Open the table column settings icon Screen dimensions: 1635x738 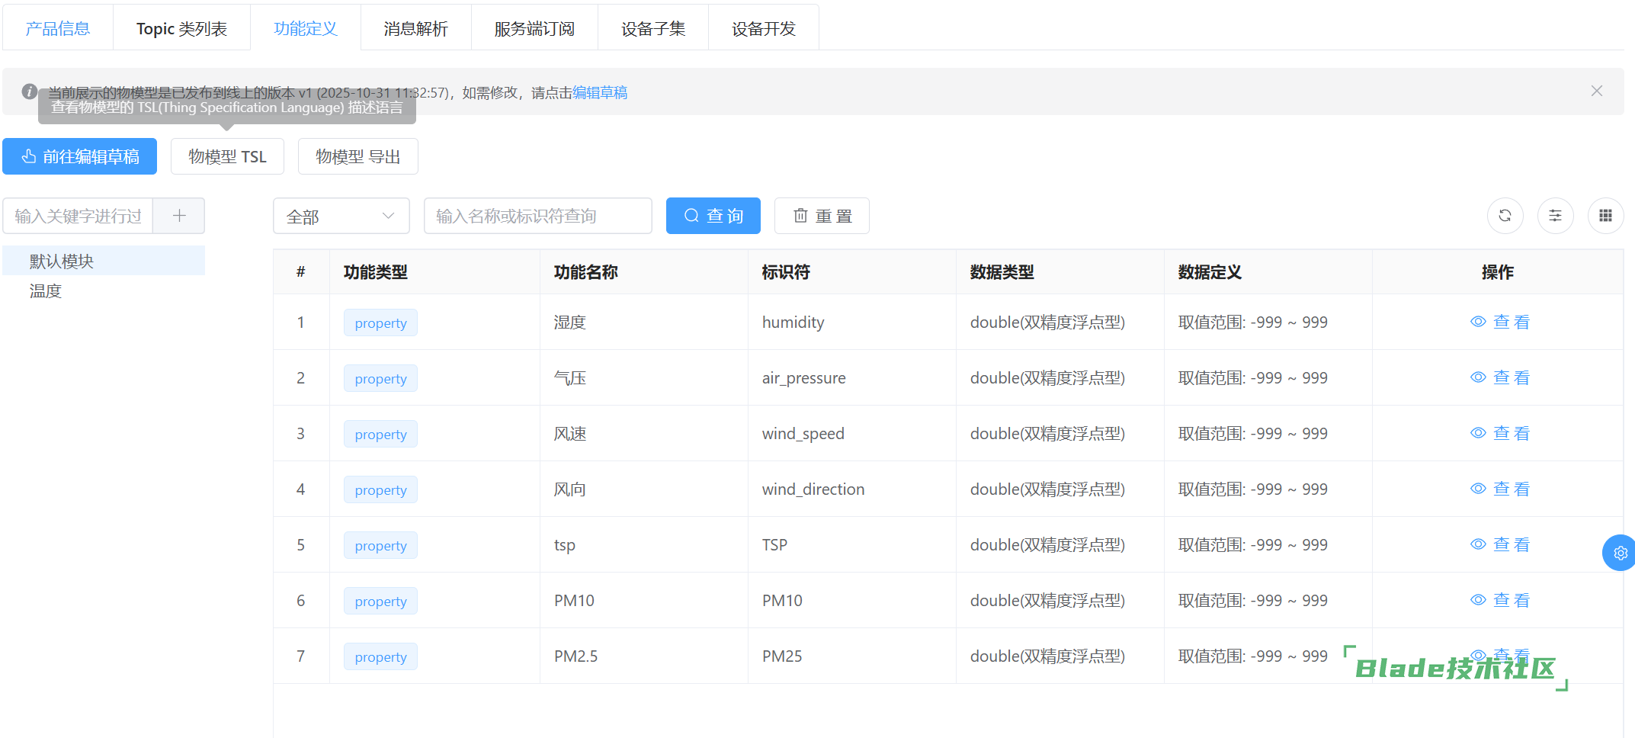pyautogui.click(x=1555, y=216)
